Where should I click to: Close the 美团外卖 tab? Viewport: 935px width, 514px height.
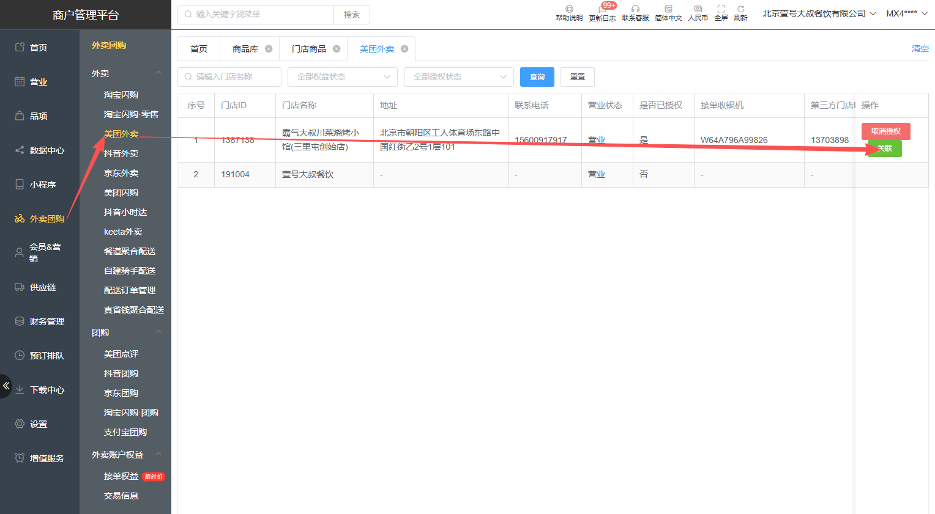404,49
